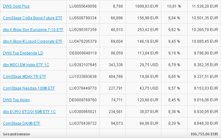Image resolution: width=221 pixels, height=138 pixels.
Task: Click price 156,98 EUR
Action: [x=148, y=18]
